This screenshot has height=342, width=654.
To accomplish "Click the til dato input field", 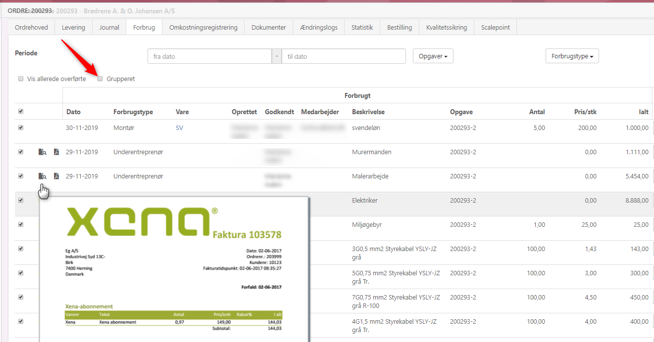I will click(344, 56).
